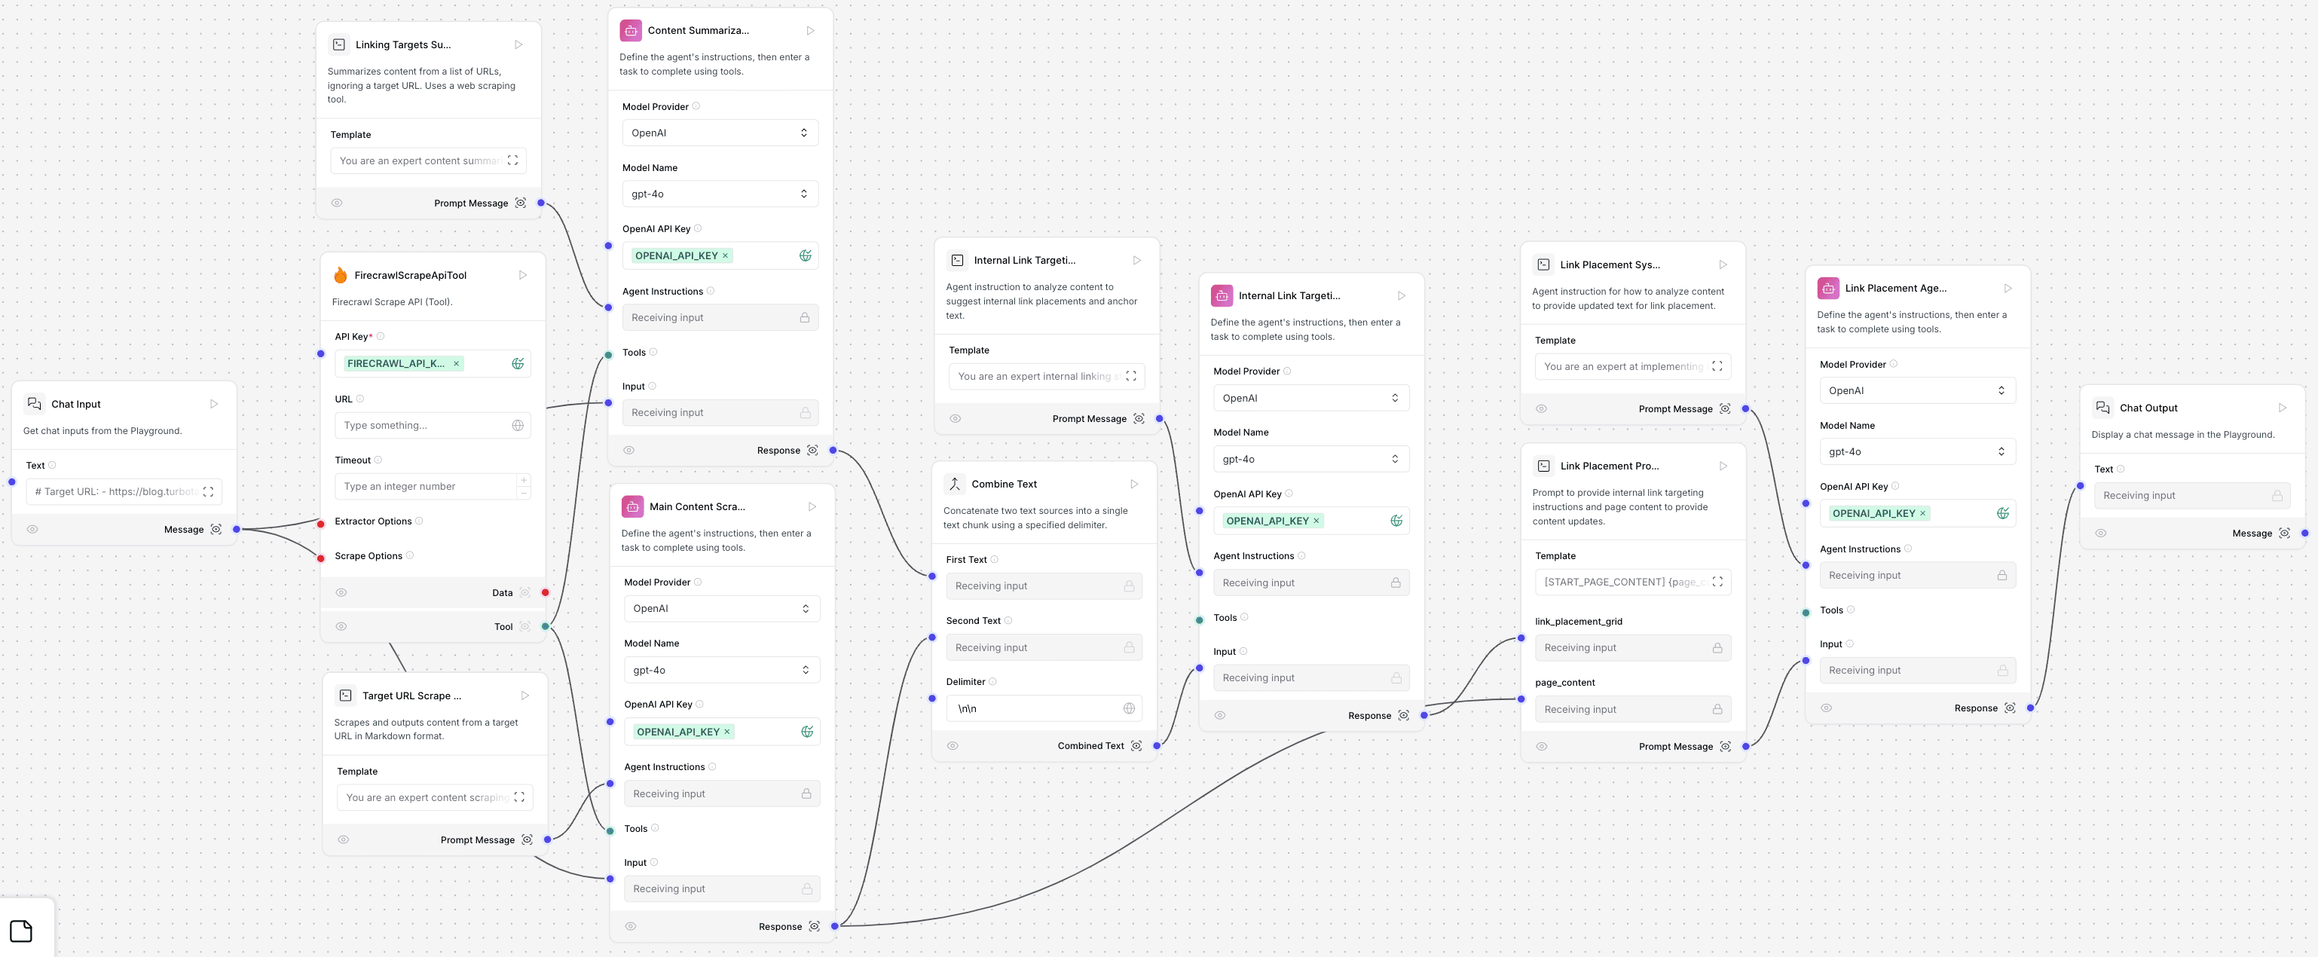Click the FirecrawlScrapeApiTool flame icon
This screenshot has height=957, width=2318.
point(340,275)
